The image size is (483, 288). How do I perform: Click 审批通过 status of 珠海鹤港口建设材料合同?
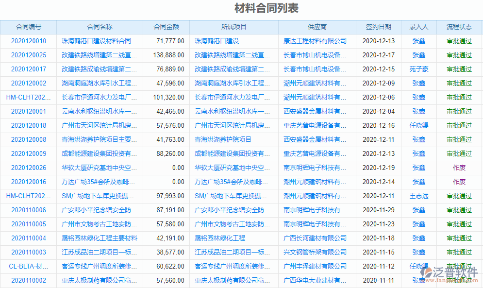click(458, 41)
